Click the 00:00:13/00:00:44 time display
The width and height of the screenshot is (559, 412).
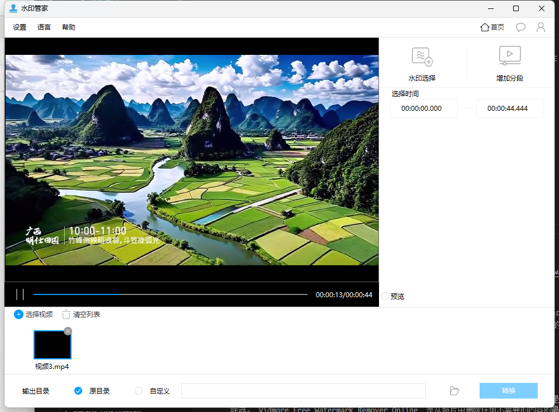[344, 295]
